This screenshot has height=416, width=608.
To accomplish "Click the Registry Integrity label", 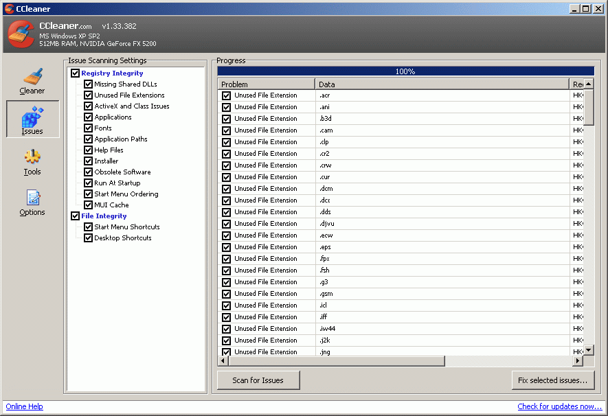I will 112,73.
